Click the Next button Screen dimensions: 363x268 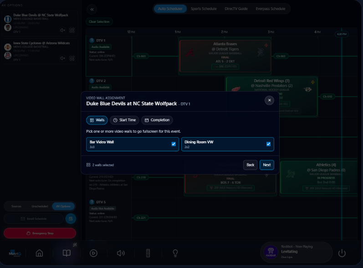tap(266, 165)
